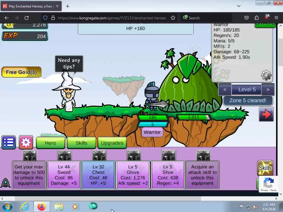Image resolution: width=283 pixels, height=212 pixels.
Task: Click the padlock site info icon
Action: coord(53,18)
